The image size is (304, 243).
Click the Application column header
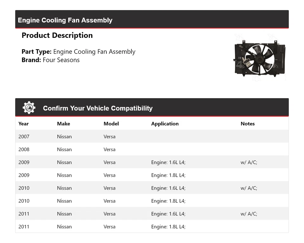pos(165,124)
